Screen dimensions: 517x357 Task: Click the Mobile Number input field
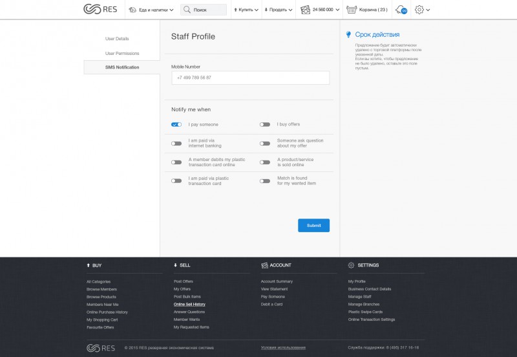coord(251,78)
